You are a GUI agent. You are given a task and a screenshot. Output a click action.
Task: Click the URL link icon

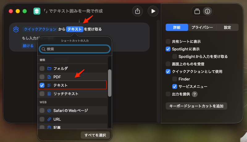coord(49,119)
